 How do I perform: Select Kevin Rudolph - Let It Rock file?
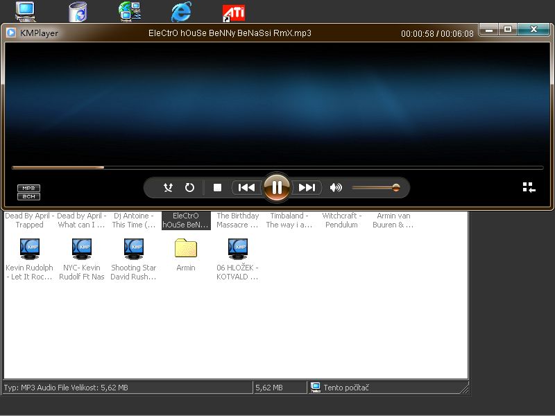click(x=29, y=259)
